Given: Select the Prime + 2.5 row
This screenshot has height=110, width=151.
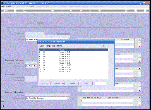Looking at the screenshot, I should coord(74,61).
